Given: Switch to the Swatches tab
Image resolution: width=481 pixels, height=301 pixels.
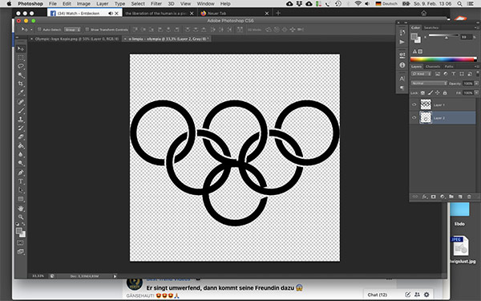Looking at the screenshot, I should (431, 27).
